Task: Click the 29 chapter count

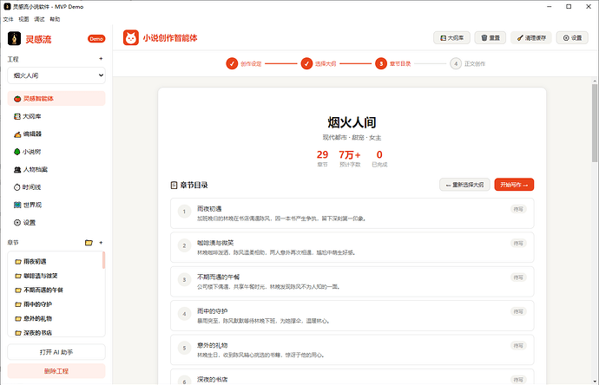Action: 322,155
